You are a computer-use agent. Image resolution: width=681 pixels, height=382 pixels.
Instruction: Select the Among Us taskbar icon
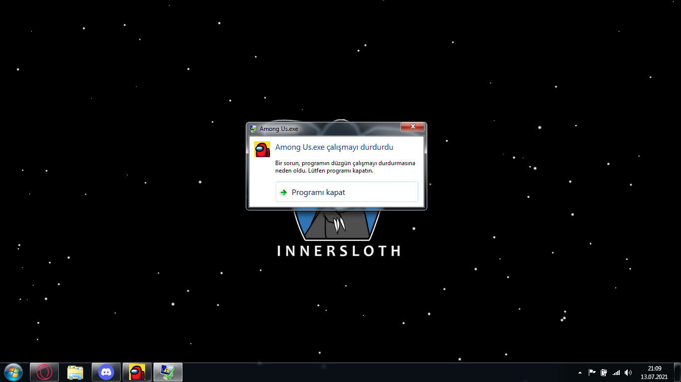coord(137,372)
